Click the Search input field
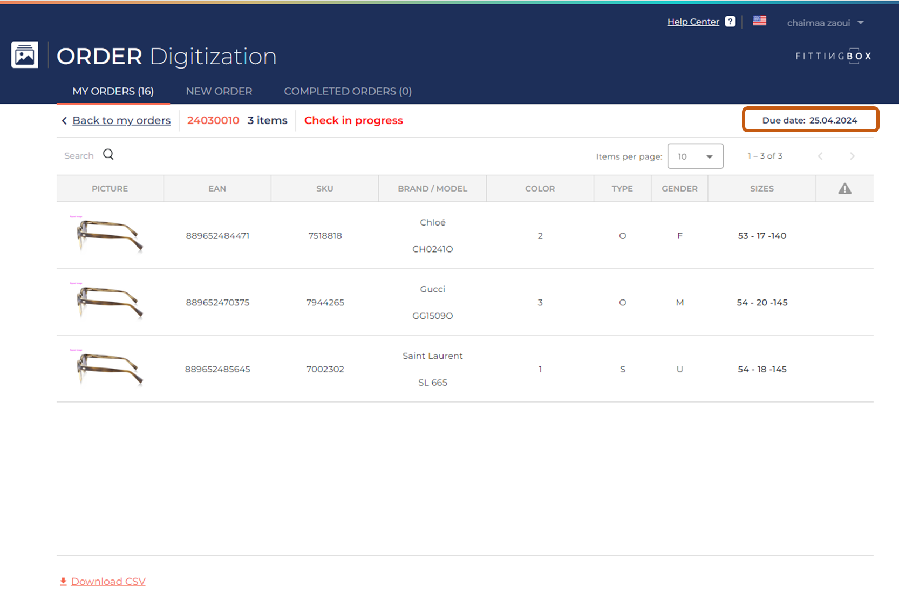 [x=79, y=156]
